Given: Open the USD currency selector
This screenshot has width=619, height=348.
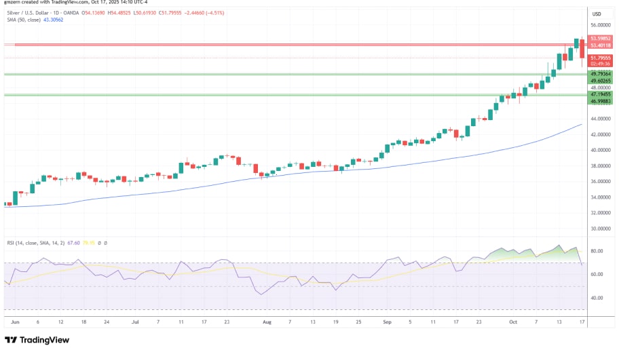Looking at the screenshot, I should point(597,14).
